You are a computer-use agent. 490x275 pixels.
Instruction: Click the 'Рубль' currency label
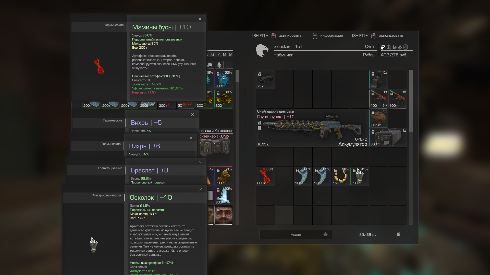[x=369, y=55]
